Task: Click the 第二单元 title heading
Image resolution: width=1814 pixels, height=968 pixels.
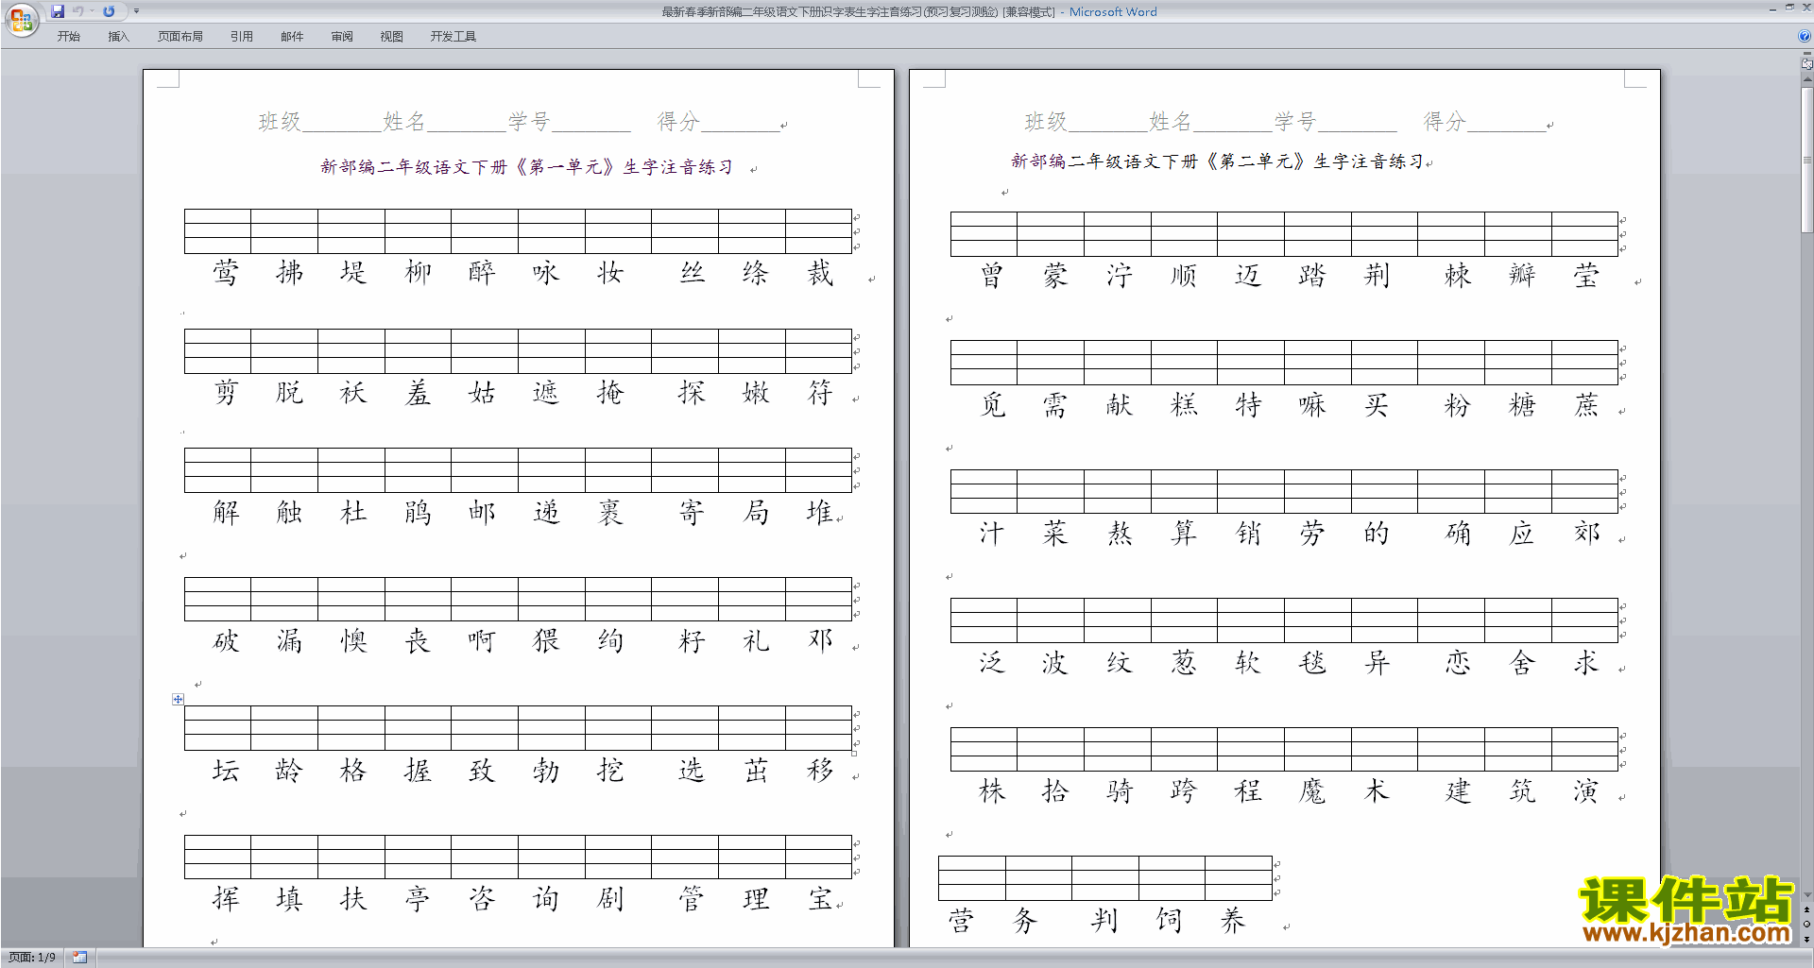Action: point(1218,161)
